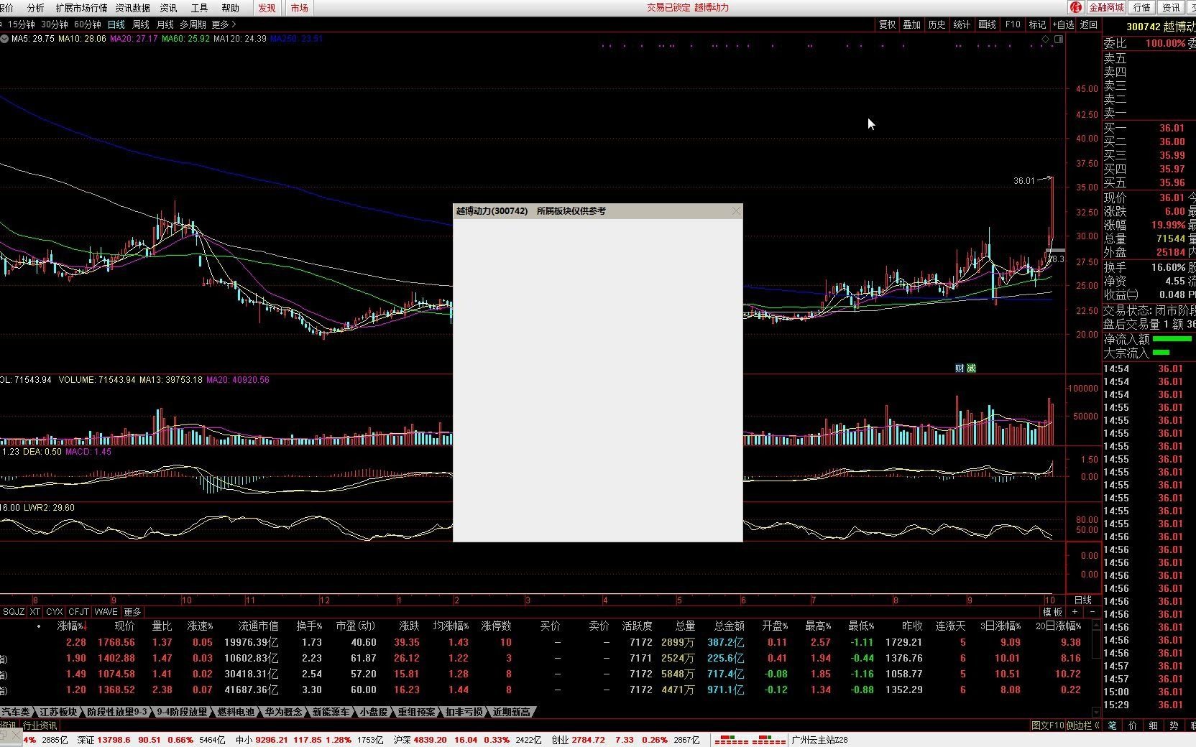Open the 模板 template button
1196x747 pixels.
(x=1052, y=612)
